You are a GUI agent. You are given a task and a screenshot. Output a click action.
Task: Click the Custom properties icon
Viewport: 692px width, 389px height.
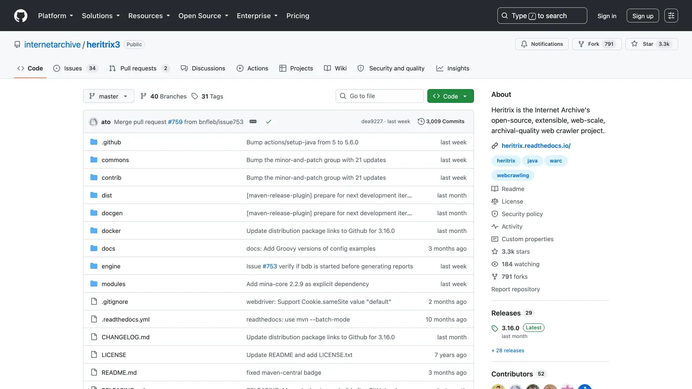495,239
